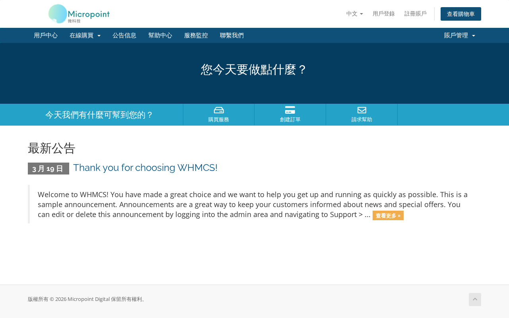The width and height of the screenshot is (509, 318).
Task: Click the scroll-to-top chevron in the footer
Action: (475, 299)
